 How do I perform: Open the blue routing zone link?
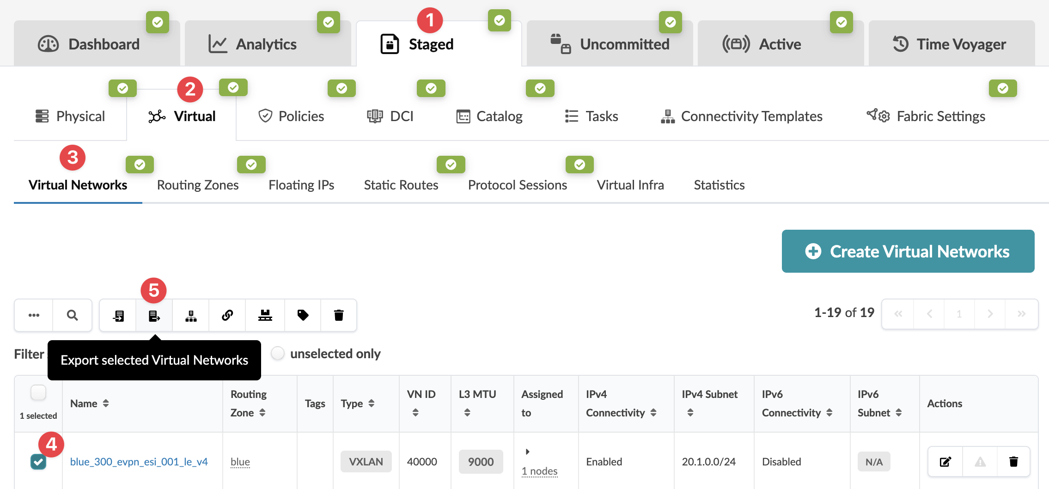click(x=240, y=462)
